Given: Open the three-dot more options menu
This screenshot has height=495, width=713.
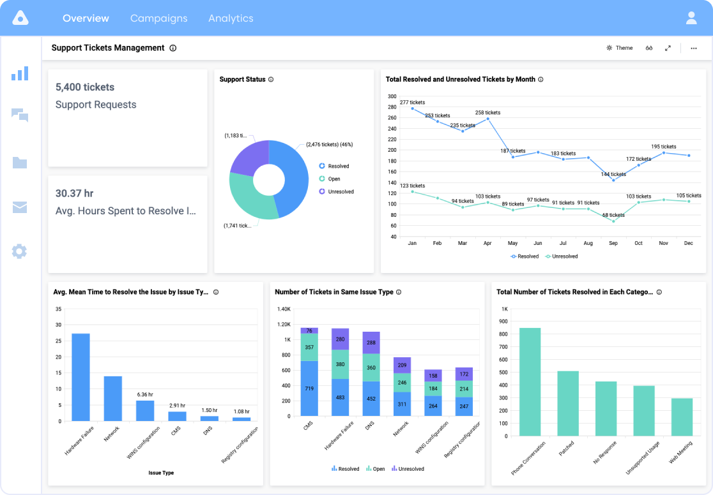Looking at the screenshot, I should click(x=693, y=48).
